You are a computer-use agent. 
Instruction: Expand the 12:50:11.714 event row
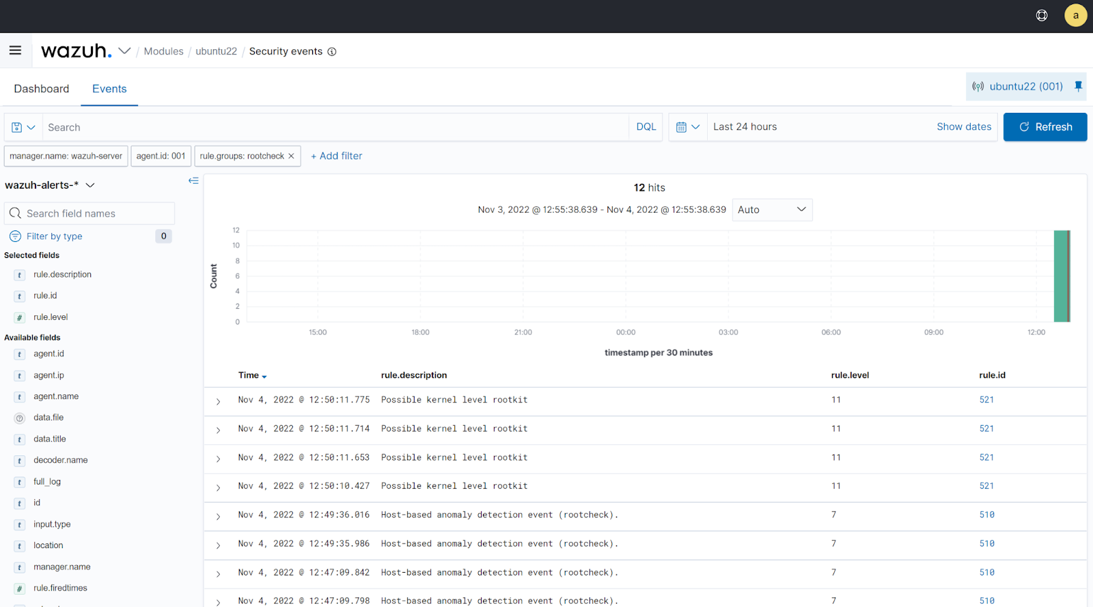tap(218, 430)
